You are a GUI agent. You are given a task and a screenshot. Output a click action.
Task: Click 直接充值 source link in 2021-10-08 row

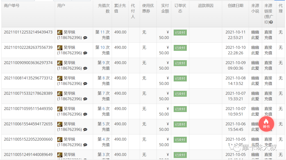coord(268,81)
